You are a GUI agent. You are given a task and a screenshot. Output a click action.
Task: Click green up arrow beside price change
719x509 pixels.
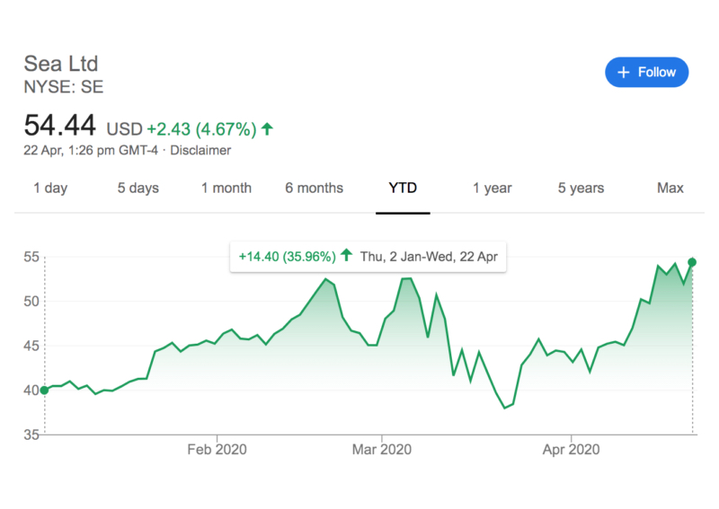click(x=267, y=128)
